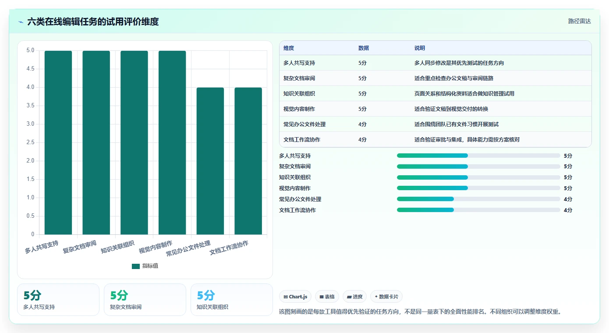609x333 pixels.
Task: Click the 常见办公文件处理 progress bar
Action: (x=478, y=199)
